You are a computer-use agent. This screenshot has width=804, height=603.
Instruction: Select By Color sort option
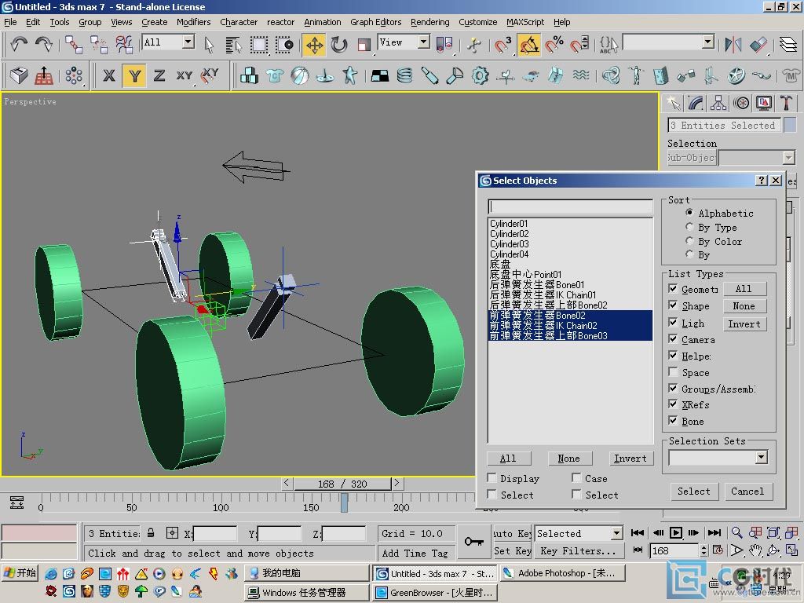(x=689, y=240)
